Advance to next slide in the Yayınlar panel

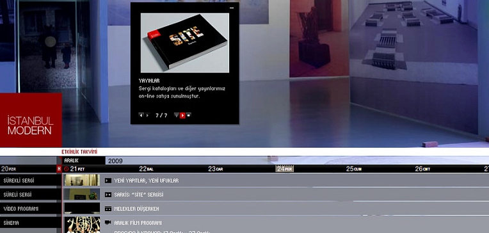point(147,115)
